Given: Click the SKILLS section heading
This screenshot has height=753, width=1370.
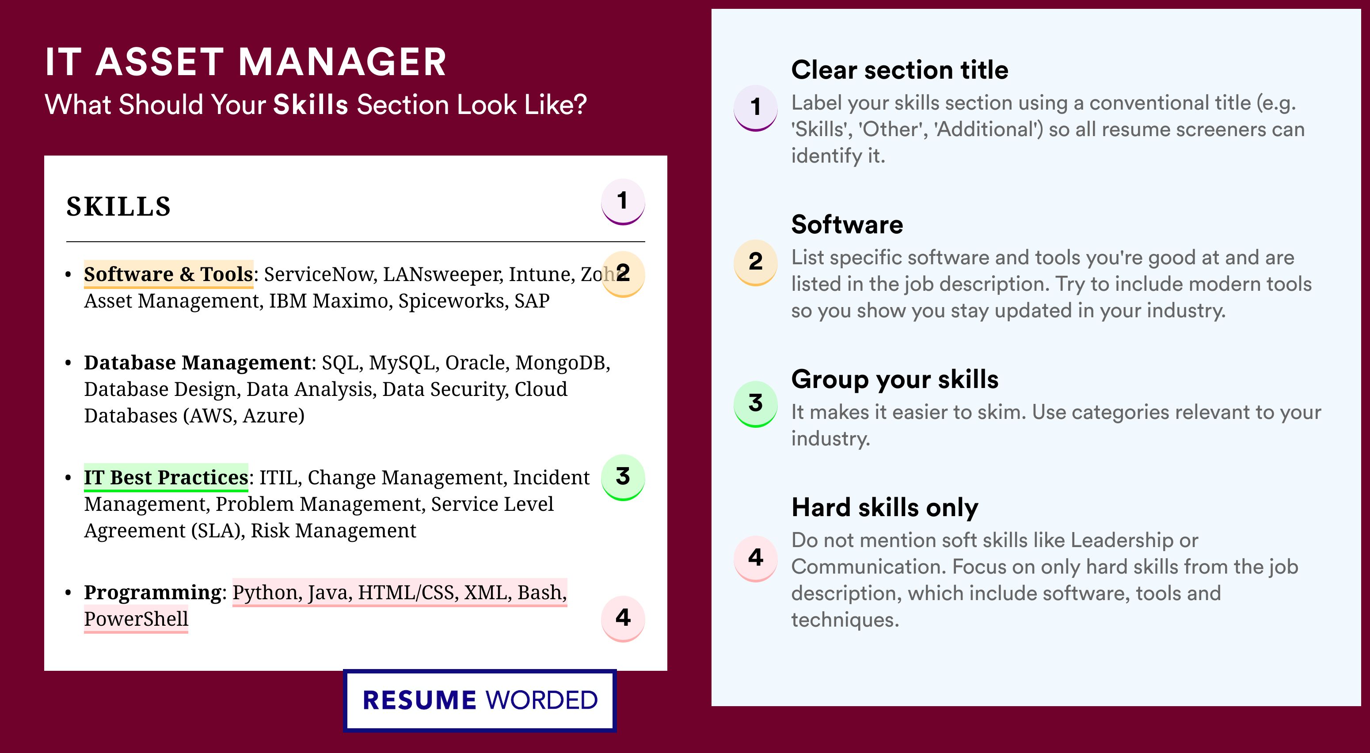Looking at the screenshot, I should (118, 207).
